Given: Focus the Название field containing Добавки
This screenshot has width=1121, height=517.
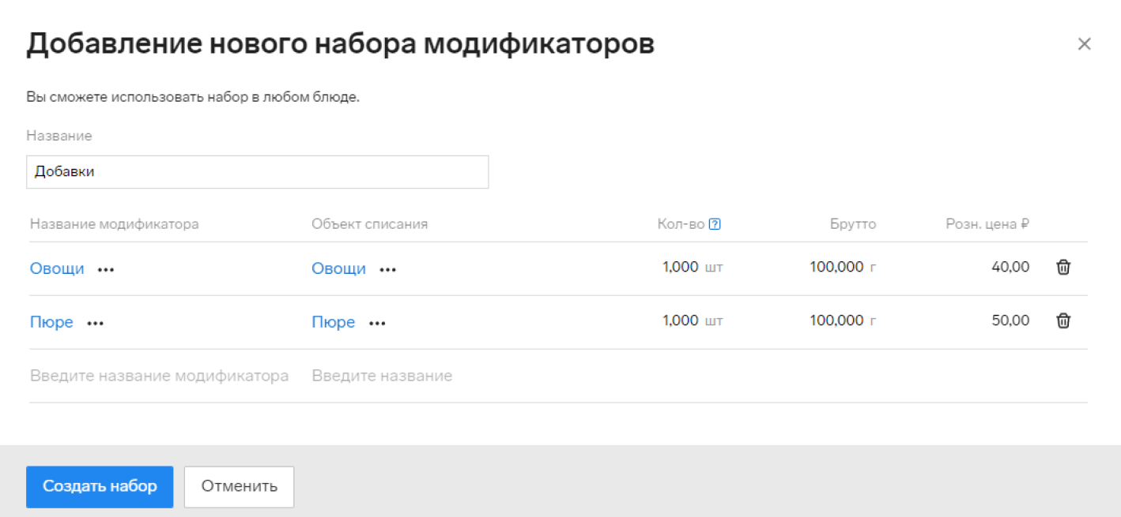Looking at the screenshot, I should (x=257, y=172).
